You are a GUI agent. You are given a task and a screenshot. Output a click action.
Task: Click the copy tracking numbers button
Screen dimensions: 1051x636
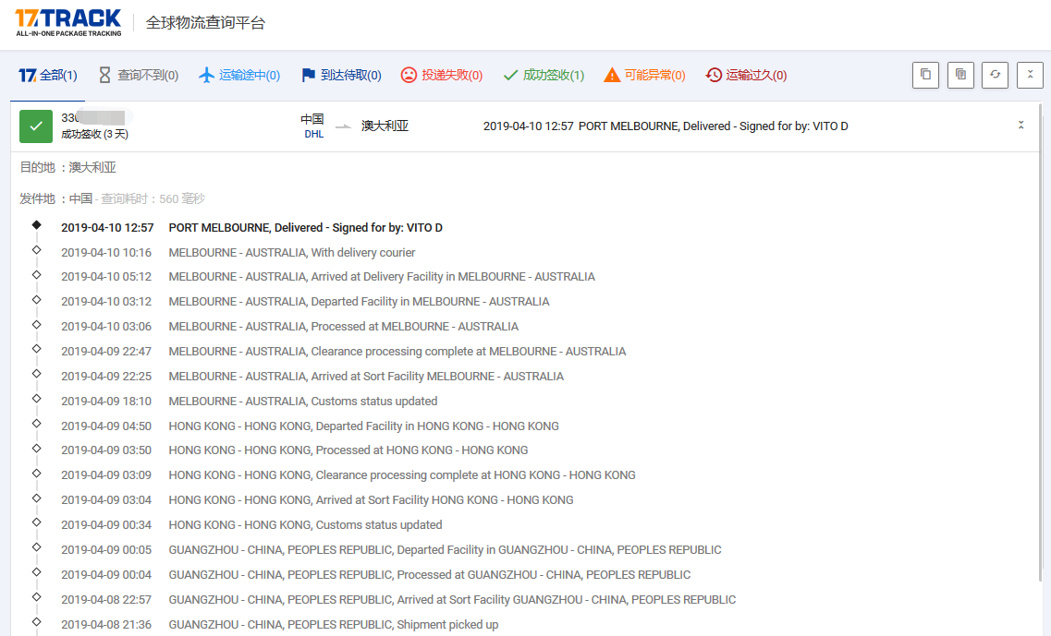925,75
